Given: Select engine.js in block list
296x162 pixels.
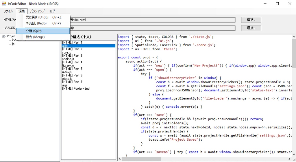Looking at the screenshot, I should pos(88,59).
